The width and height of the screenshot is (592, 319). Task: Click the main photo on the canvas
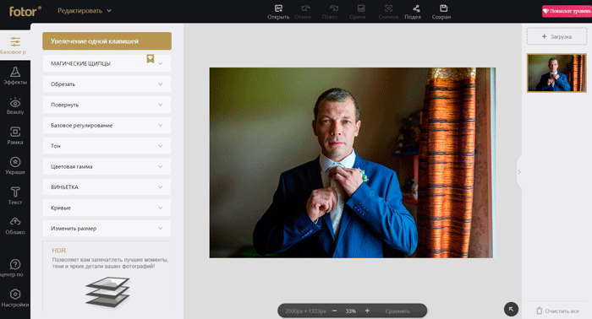point(352,163)
